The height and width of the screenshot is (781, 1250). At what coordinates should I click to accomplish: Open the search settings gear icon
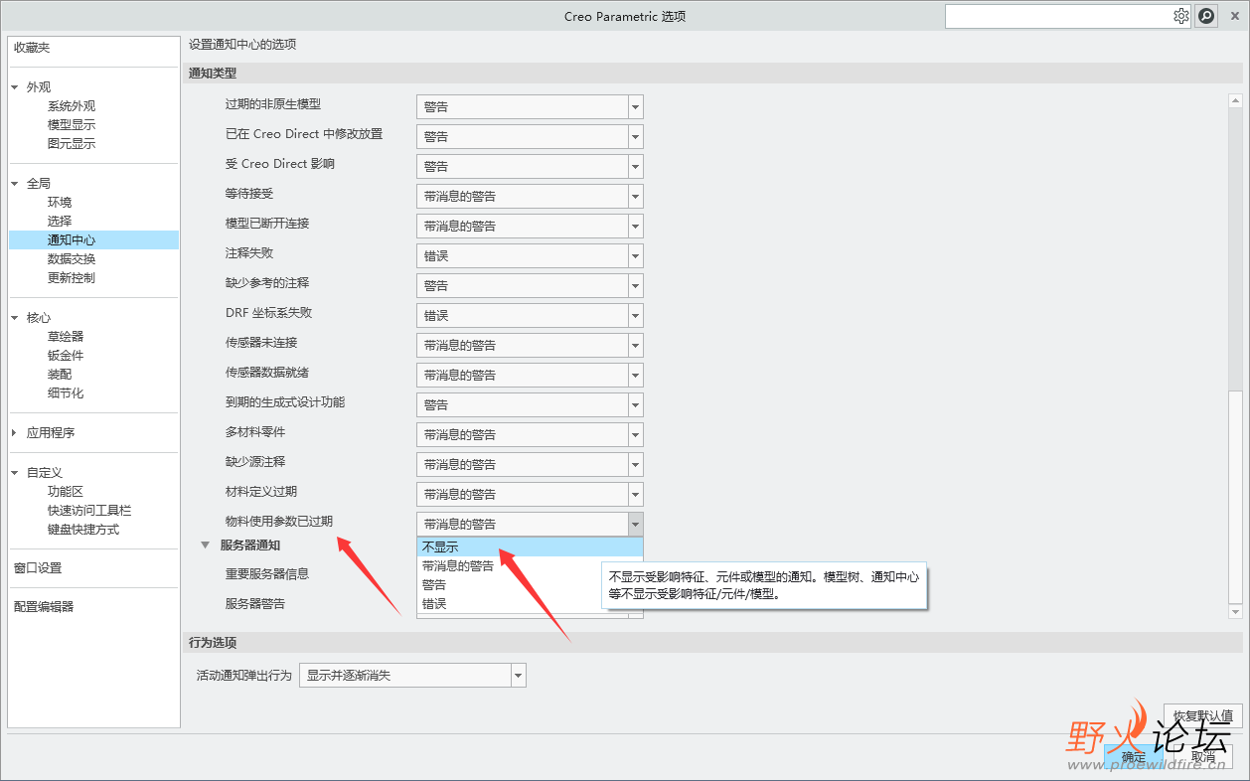point(1181,16)
